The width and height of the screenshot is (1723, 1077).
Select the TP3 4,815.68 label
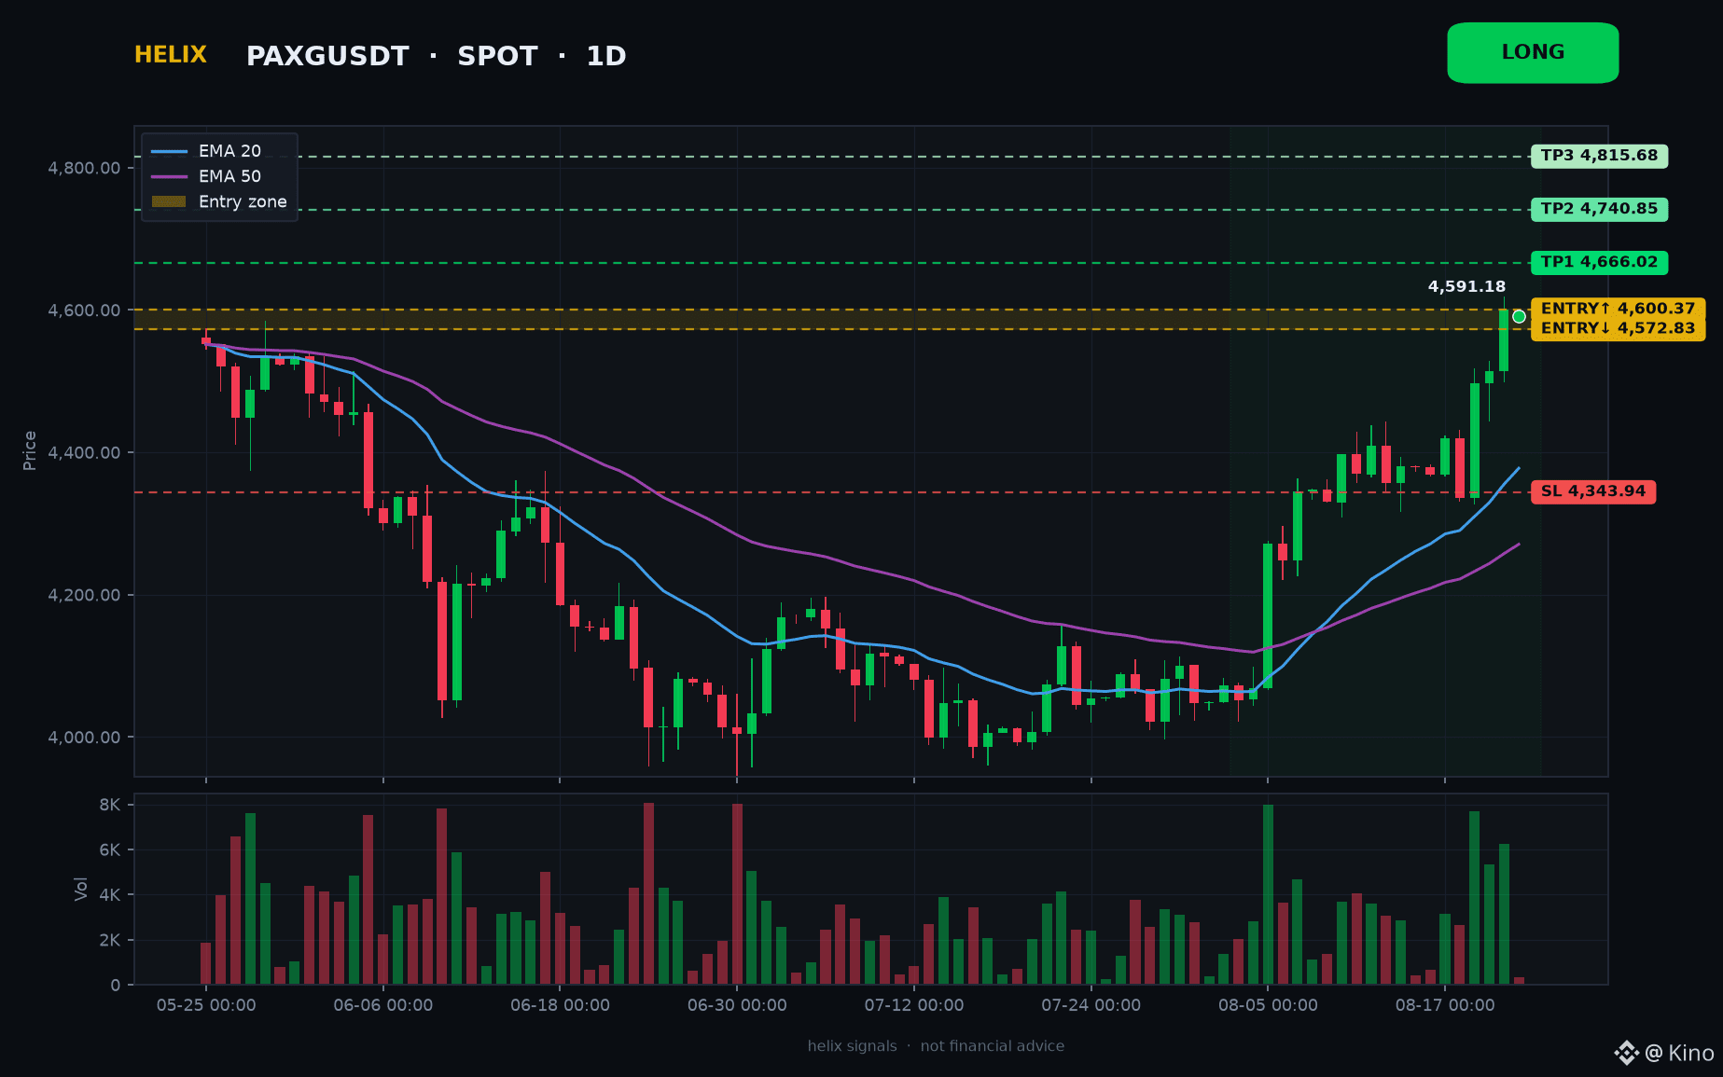pos(1599,156)
